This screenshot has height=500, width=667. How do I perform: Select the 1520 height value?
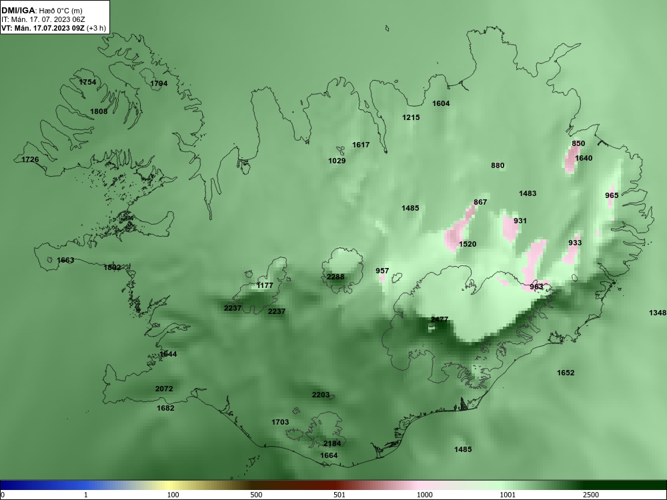[x=468, y=244]
